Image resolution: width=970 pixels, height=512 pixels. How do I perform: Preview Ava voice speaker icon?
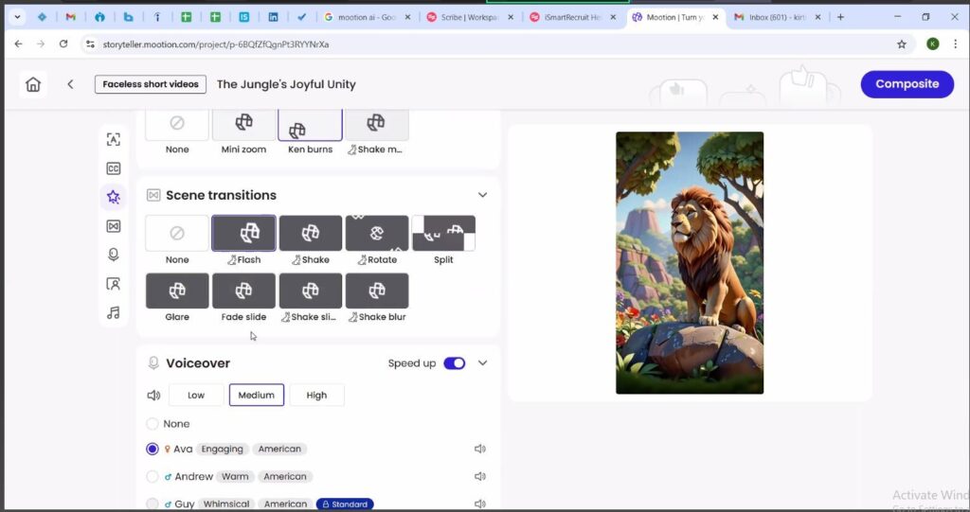(x=480, y=449)
